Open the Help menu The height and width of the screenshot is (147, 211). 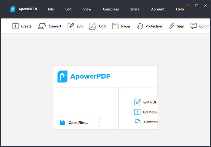click(x=180, y=9)
